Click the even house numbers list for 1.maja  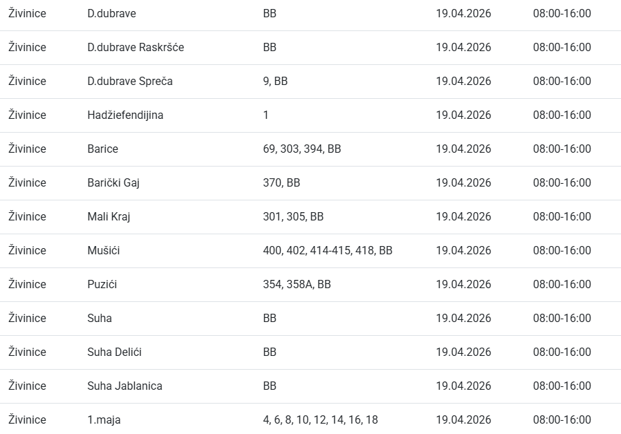320,420
